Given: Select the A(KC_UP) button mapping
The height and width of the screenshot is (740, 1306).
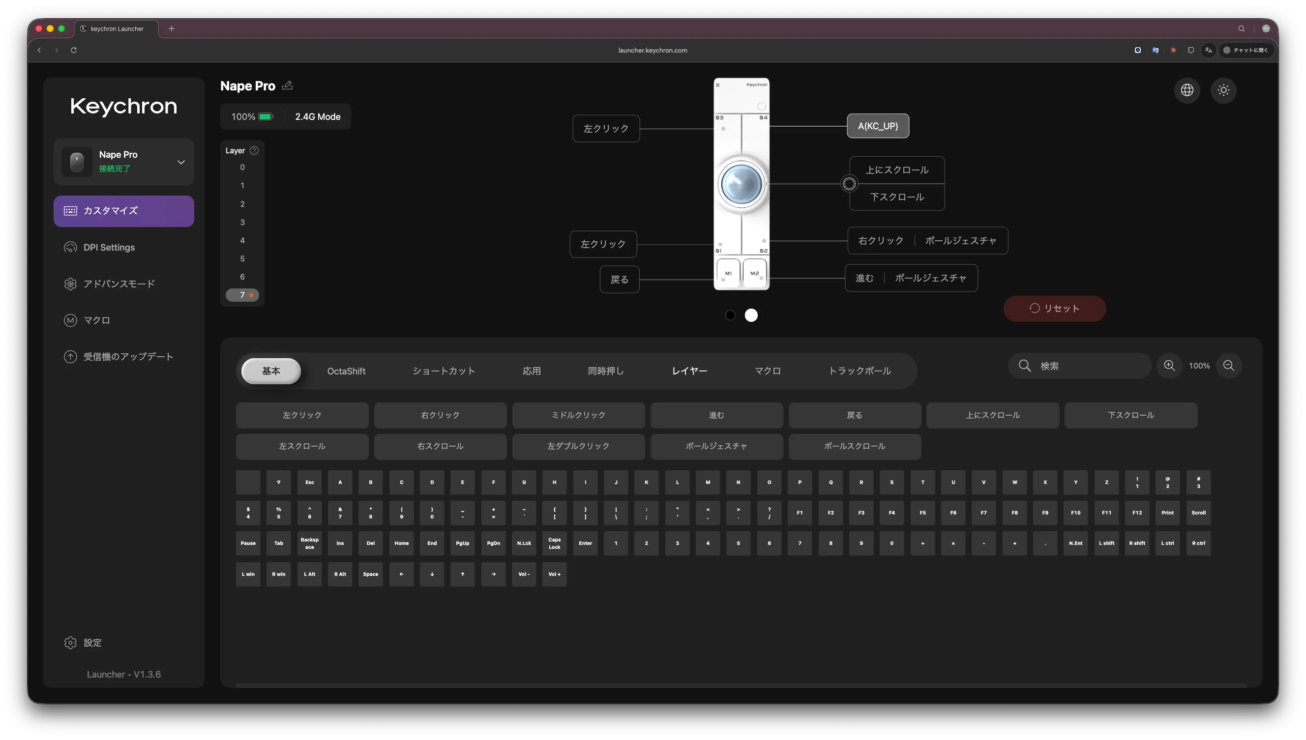Looking at the screenshot, I should click(878, 126).
